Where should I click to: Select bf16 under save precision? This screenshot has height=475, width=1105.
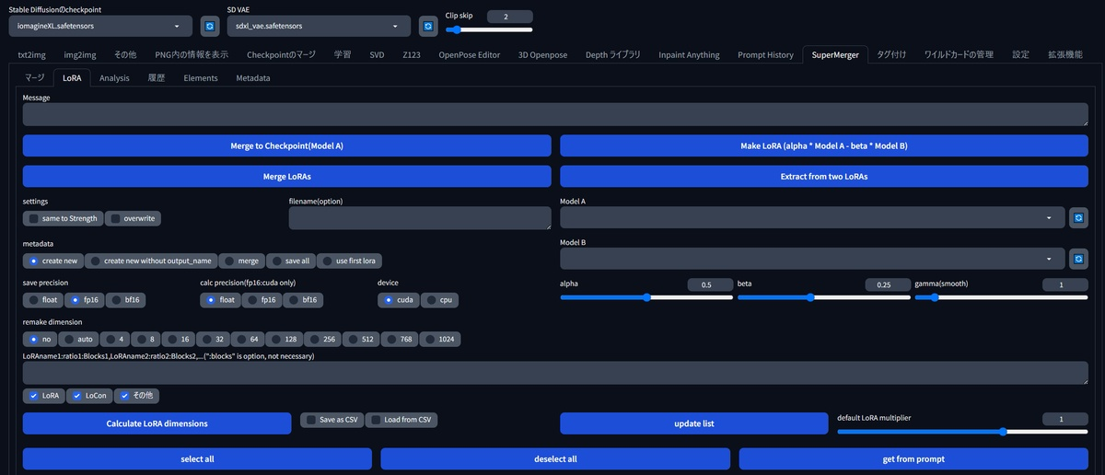point(126,299)
